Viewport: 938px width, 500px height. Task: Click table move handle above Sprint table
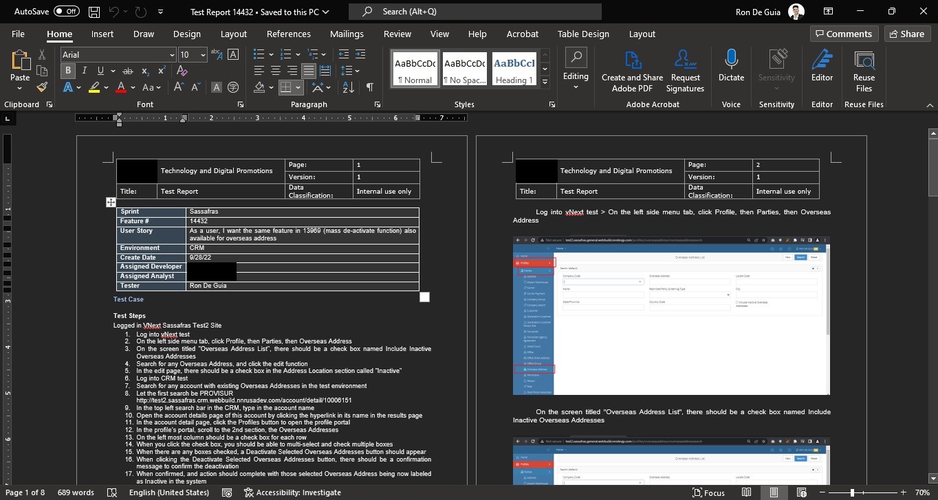(111, 202)
